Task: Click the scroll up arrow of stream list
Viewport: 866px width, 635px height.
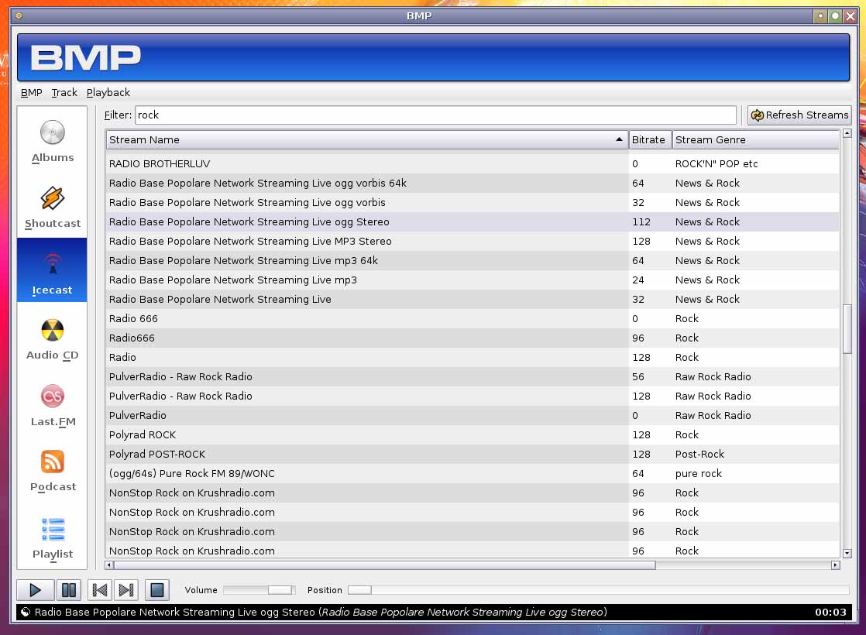Action: [x=847, y=133]
